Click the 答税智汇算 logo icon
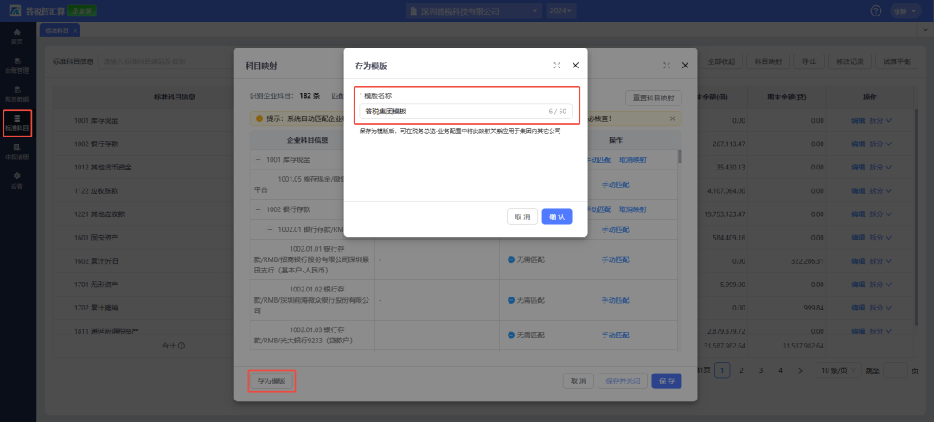 tap(13, 10)
